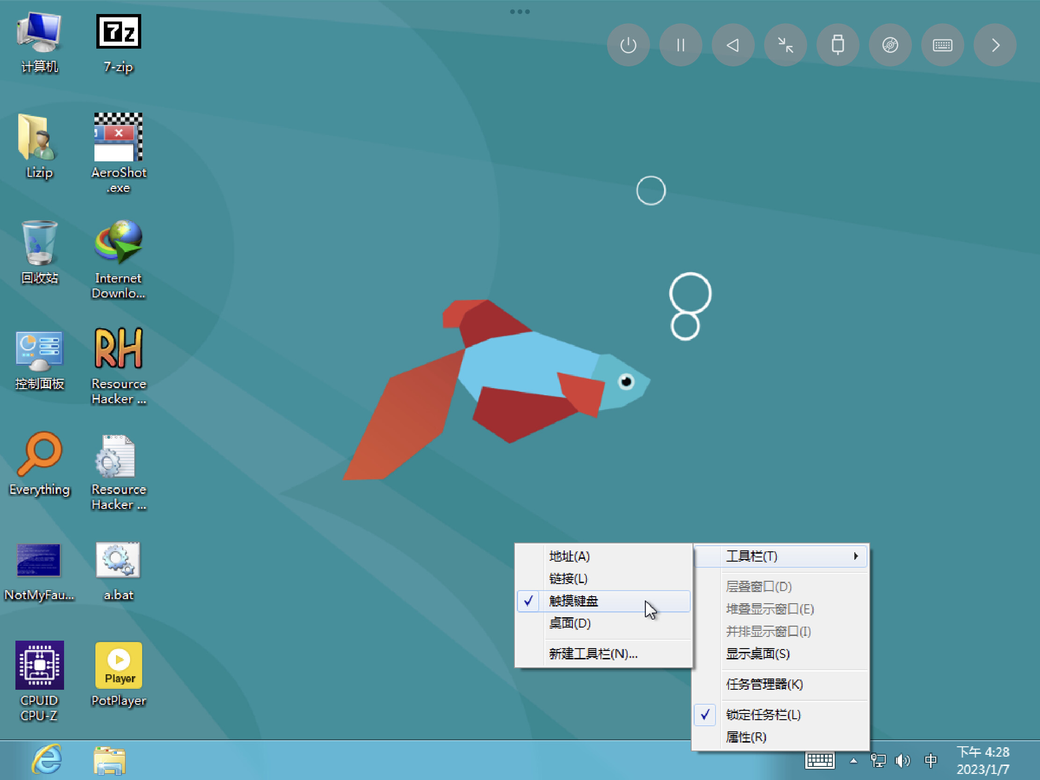Open 任务管理器(K) from context menu

(x=780, y=684)
